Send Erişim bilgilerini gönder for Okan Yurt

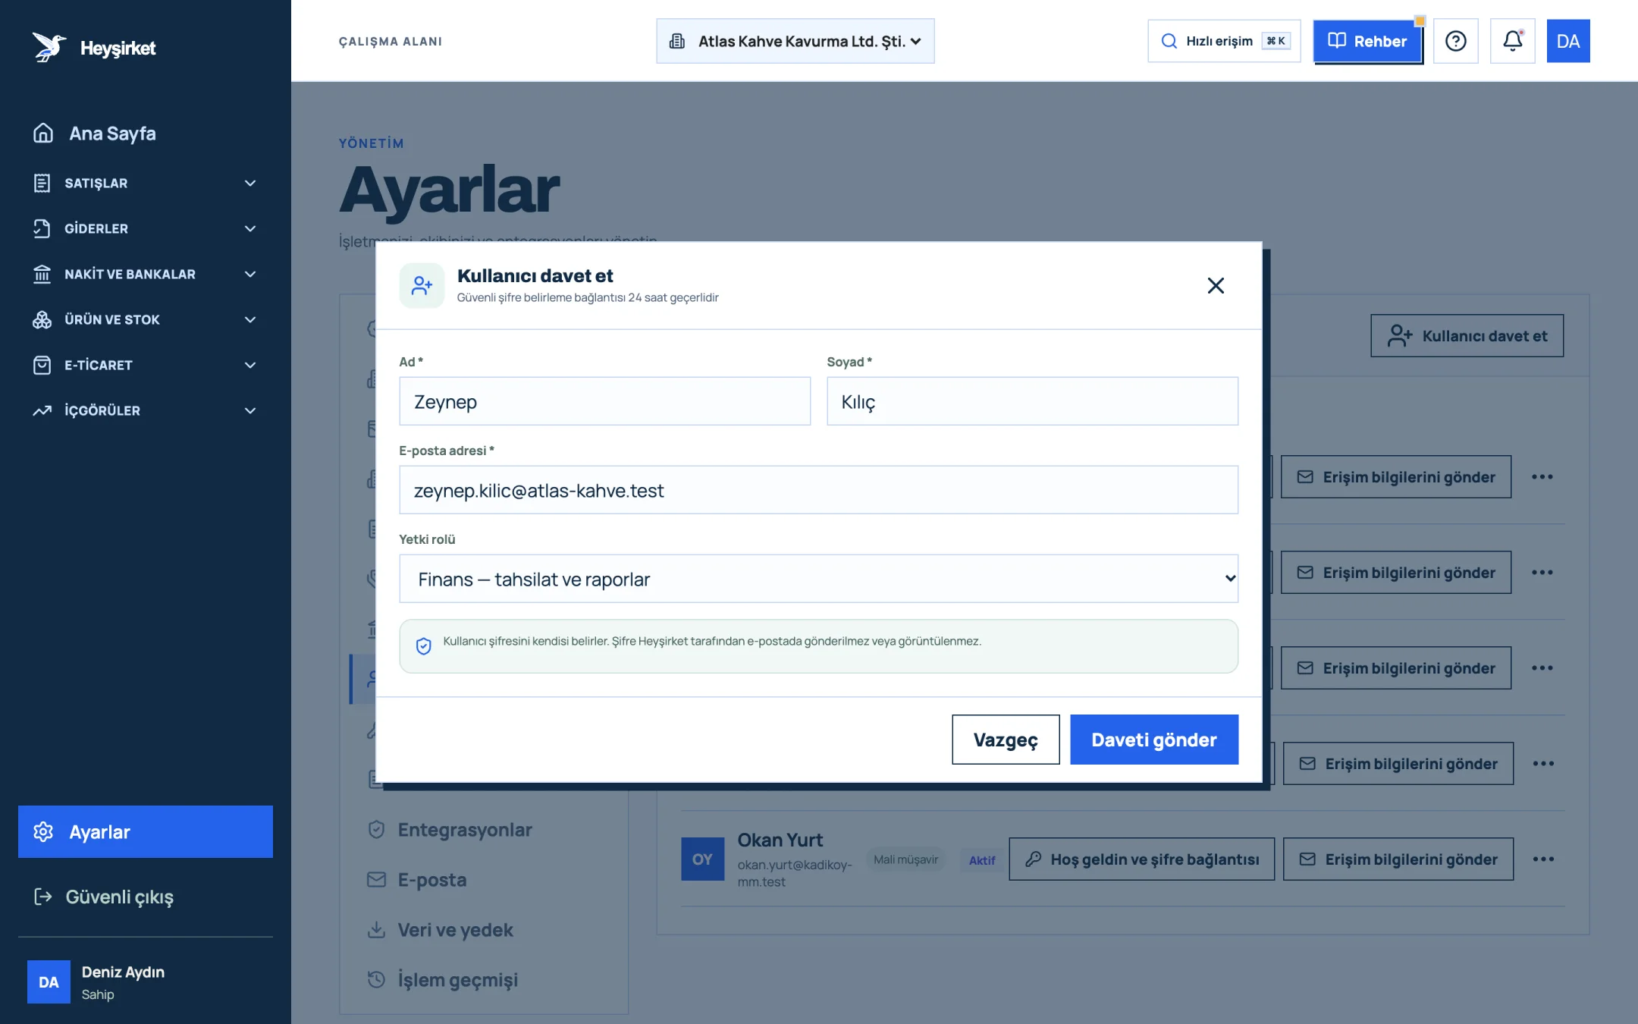pyautogui.click(x=1398, y=859)
